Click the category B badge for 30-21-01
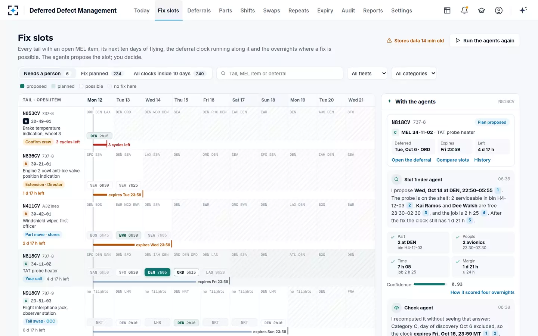Viewport: 538px width, 336px height. coord(26,164)
